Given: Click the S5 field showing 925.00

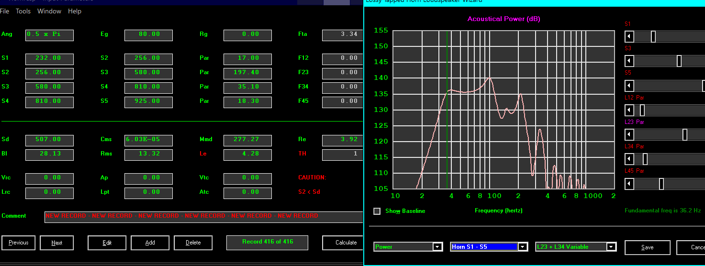Looking at the screenshot, I should point(148,102).
